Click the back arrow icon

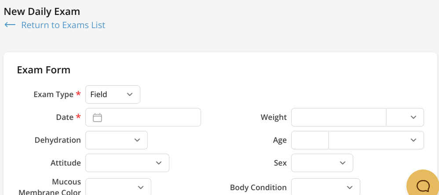click(x=10, y=25)
